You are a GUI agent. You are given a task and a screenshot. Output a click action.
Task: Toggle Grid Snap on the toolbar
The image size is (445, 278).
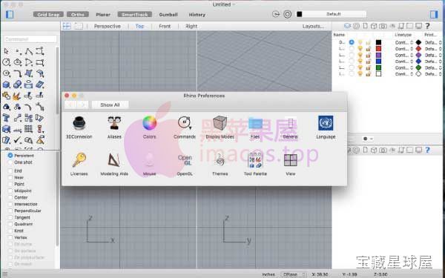pyautogui.click(x=48, y=15)
